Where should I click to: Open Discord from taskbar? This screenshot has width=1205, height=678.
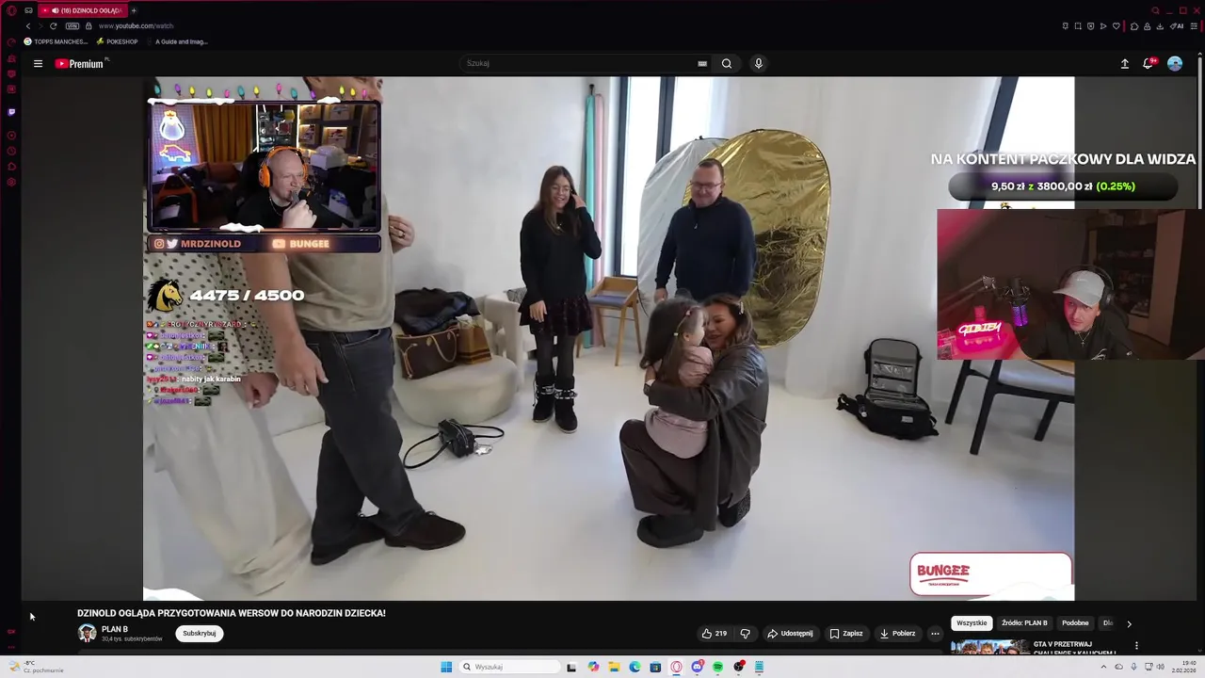(x=697, y=667)
